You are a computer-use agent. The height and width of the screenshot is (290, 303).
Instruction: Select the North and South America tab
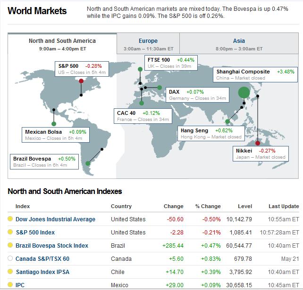tap(62, 44)
